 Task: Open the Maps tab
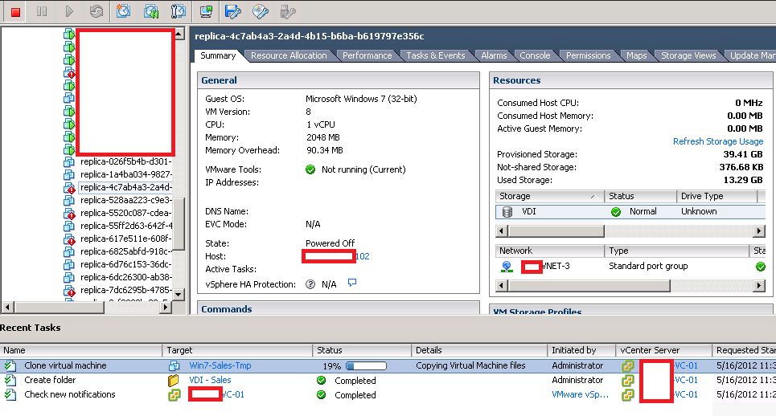pos(636,55)
